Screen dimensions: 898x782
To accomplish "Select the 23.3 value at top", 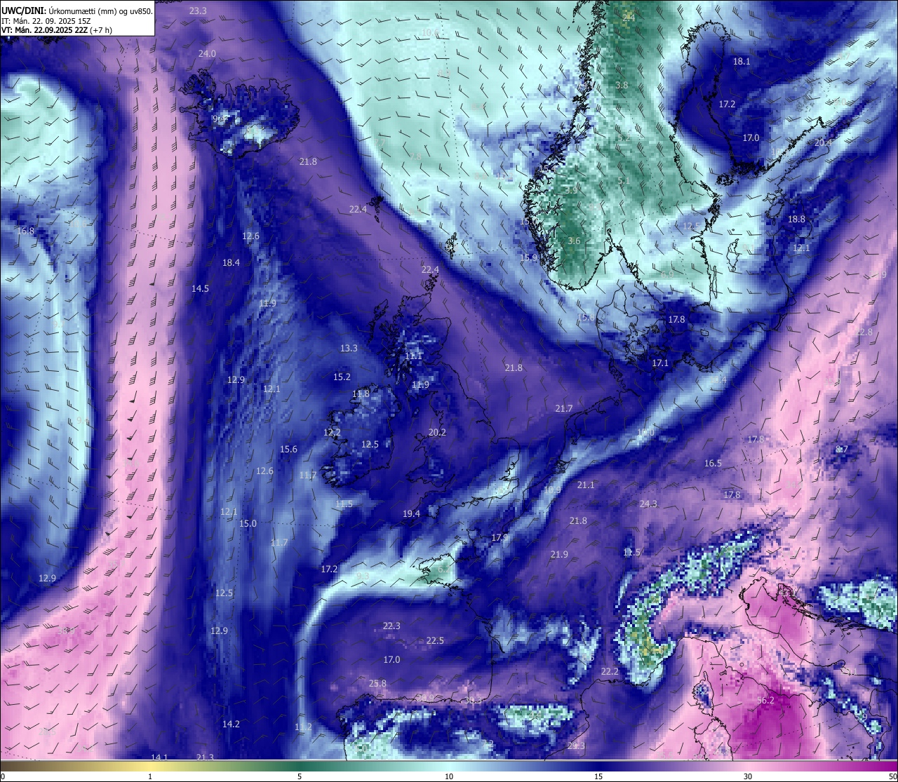I will (x=199, y=11).
